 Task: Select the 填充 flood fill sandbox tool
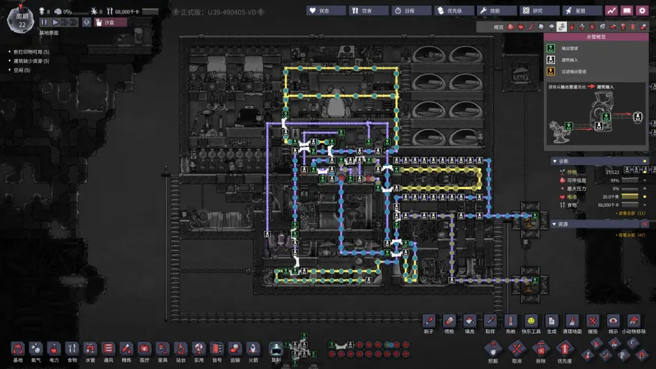[469, 324]
